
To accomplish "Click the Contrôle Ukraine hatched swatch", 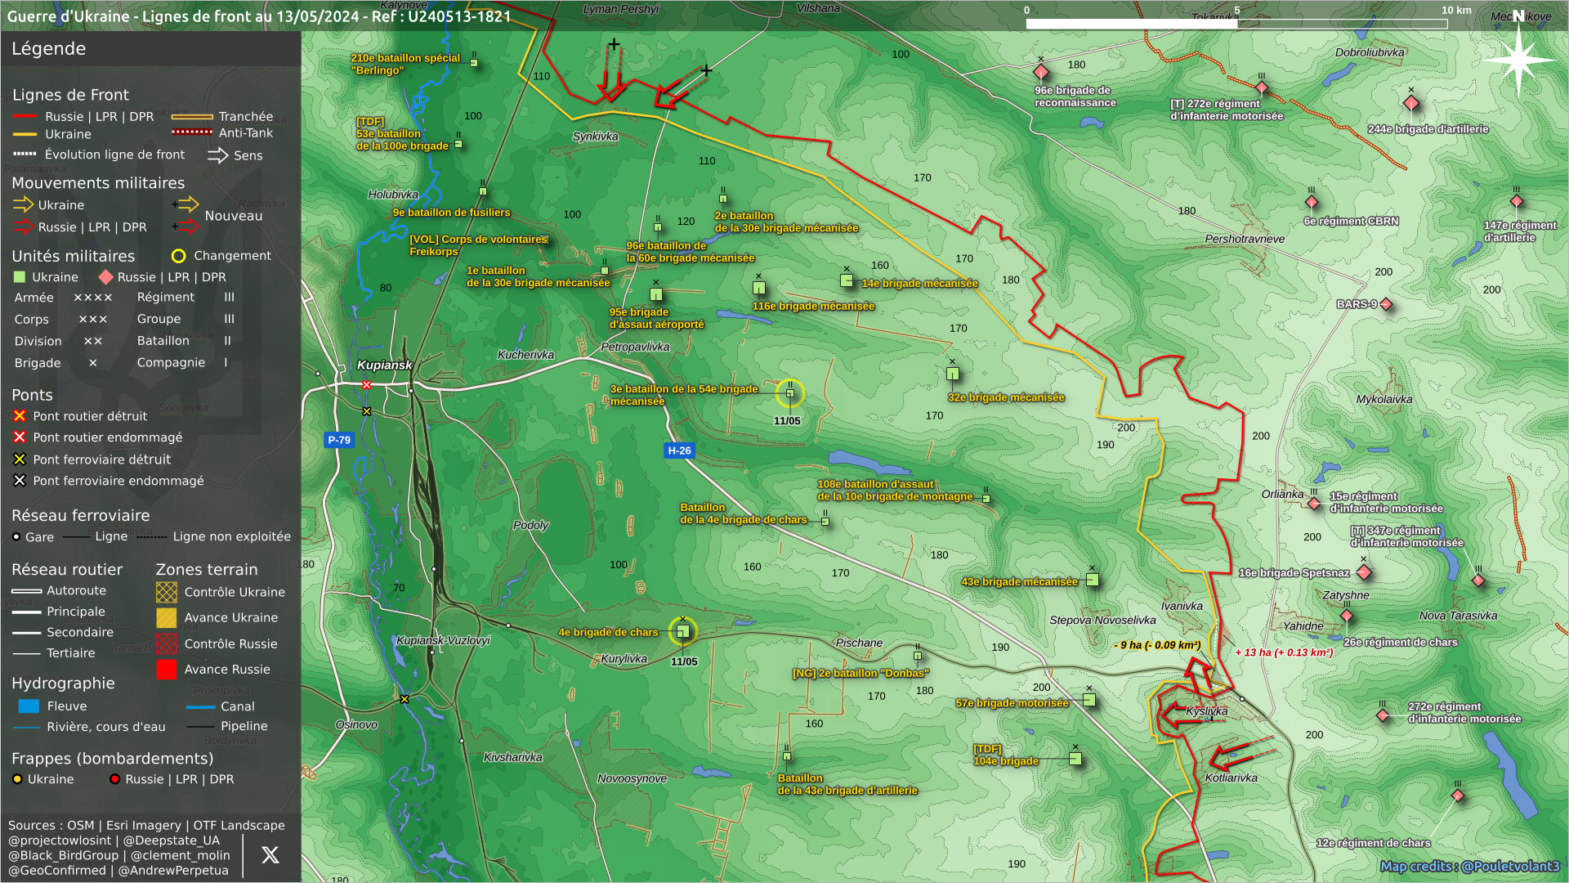I will 167,592.
